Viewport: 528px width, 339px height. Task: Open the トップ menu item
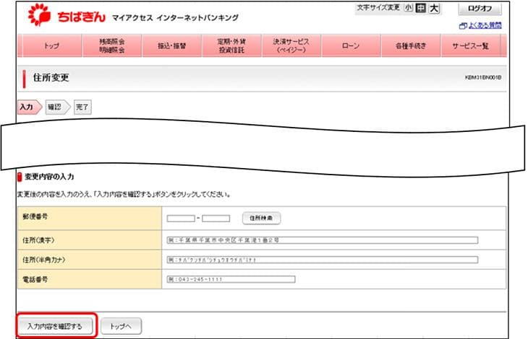[51, 46]
